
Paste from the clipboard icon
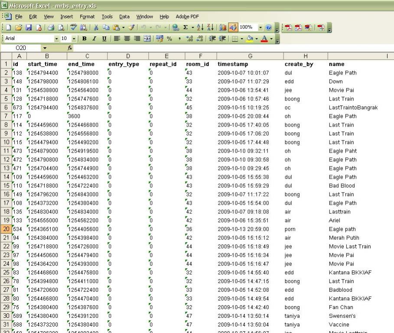pos(116,27)
